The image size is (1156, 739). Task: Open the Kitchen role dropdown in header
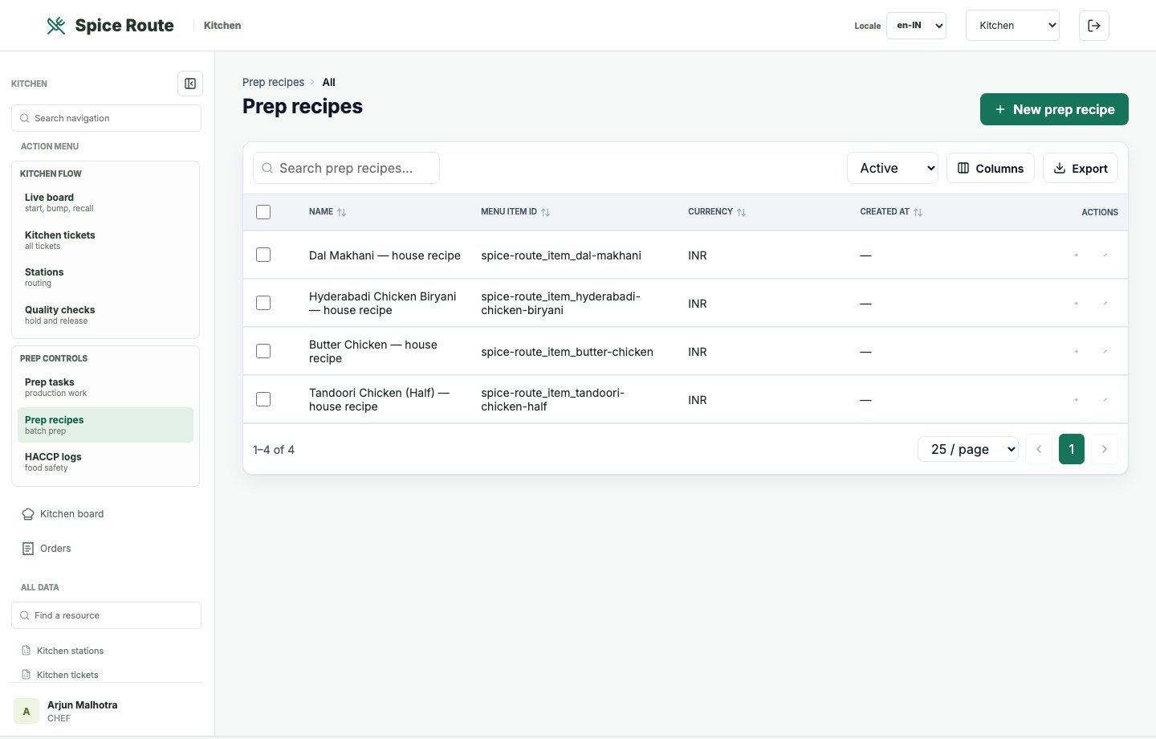tap(1012, 26)
